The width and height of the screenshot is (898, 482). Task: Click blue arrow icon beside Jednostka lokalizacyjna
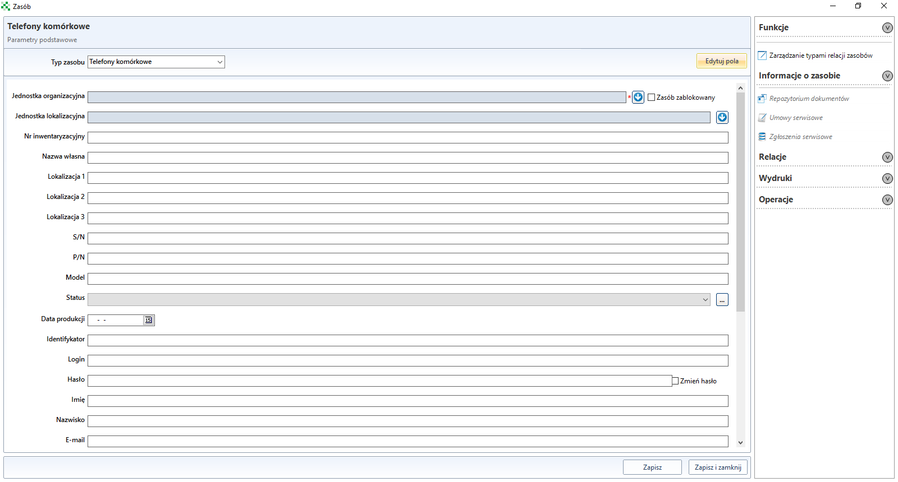point(722,117)
